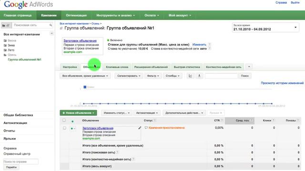
Task: Open Изменить статус dropdown
Action: [x=116, y=113]
